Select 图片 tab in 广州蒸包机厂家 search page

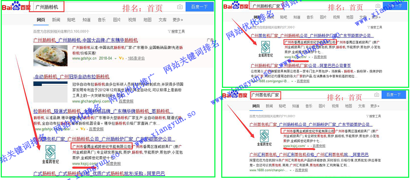(x=322, y=106)
